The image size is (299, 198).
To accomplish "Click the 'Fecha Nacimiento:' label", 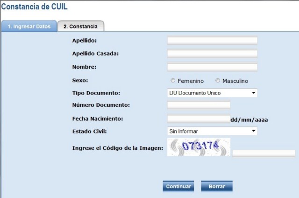I will 98,119.
